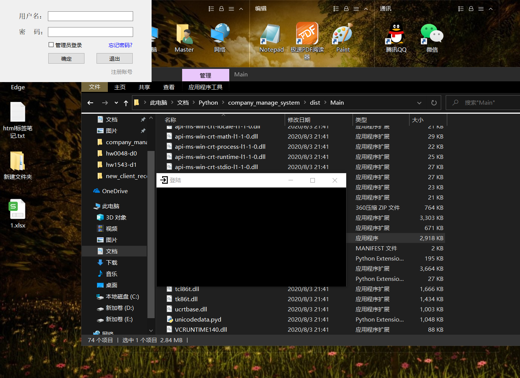Image resolution: width=520 pixels, height=378 pixels.
Task: Open the 文件 ribbon tab
Action: pos(94,87)
